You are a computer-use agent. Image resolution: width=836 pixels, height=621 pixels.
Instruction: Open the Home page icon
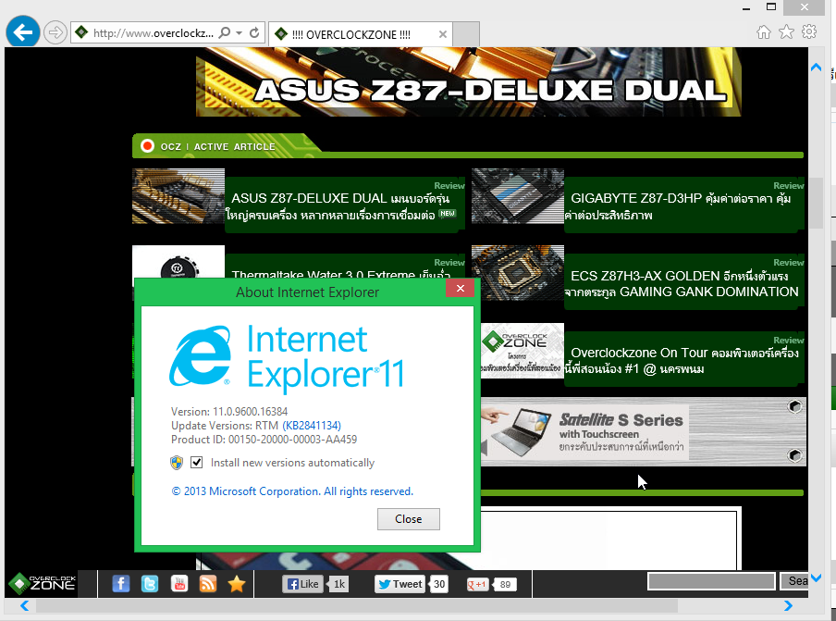pos(764,32)
